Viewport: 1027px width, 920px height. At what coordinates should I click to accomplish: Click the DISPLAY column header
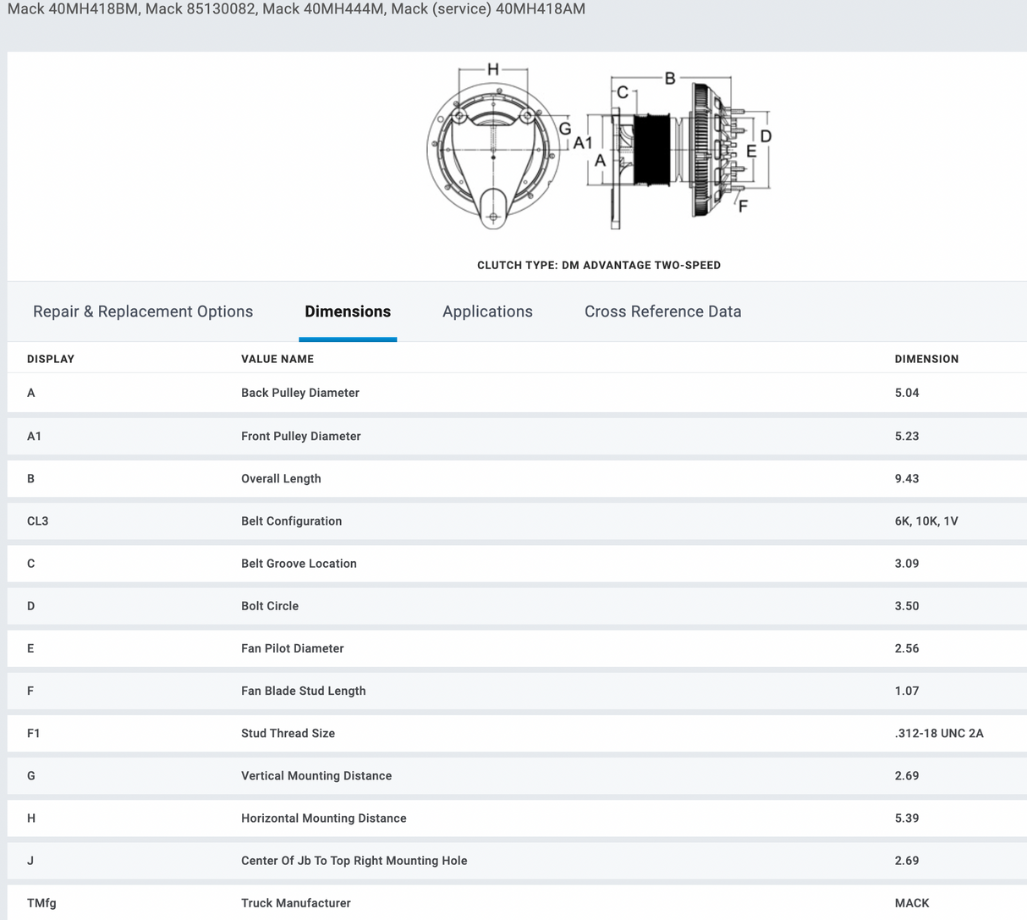click(x=51, y=359)
